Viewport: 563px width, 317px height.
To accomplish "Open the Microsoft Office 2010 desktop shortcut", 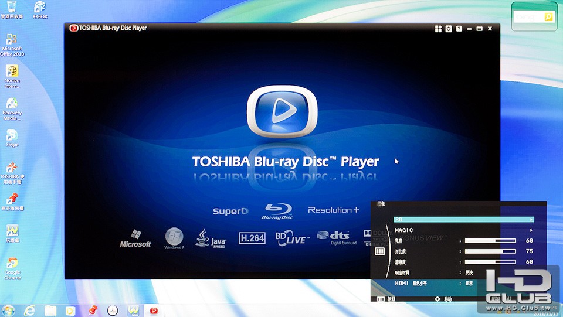I will point(12,45).
